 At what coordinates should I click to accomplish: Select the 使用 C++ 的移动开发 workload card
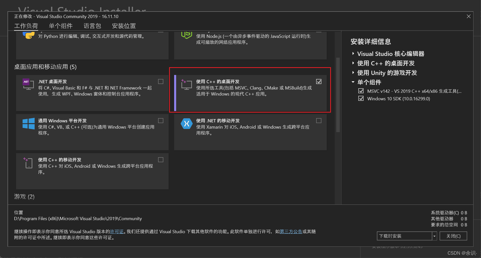(x=92, y=171)
